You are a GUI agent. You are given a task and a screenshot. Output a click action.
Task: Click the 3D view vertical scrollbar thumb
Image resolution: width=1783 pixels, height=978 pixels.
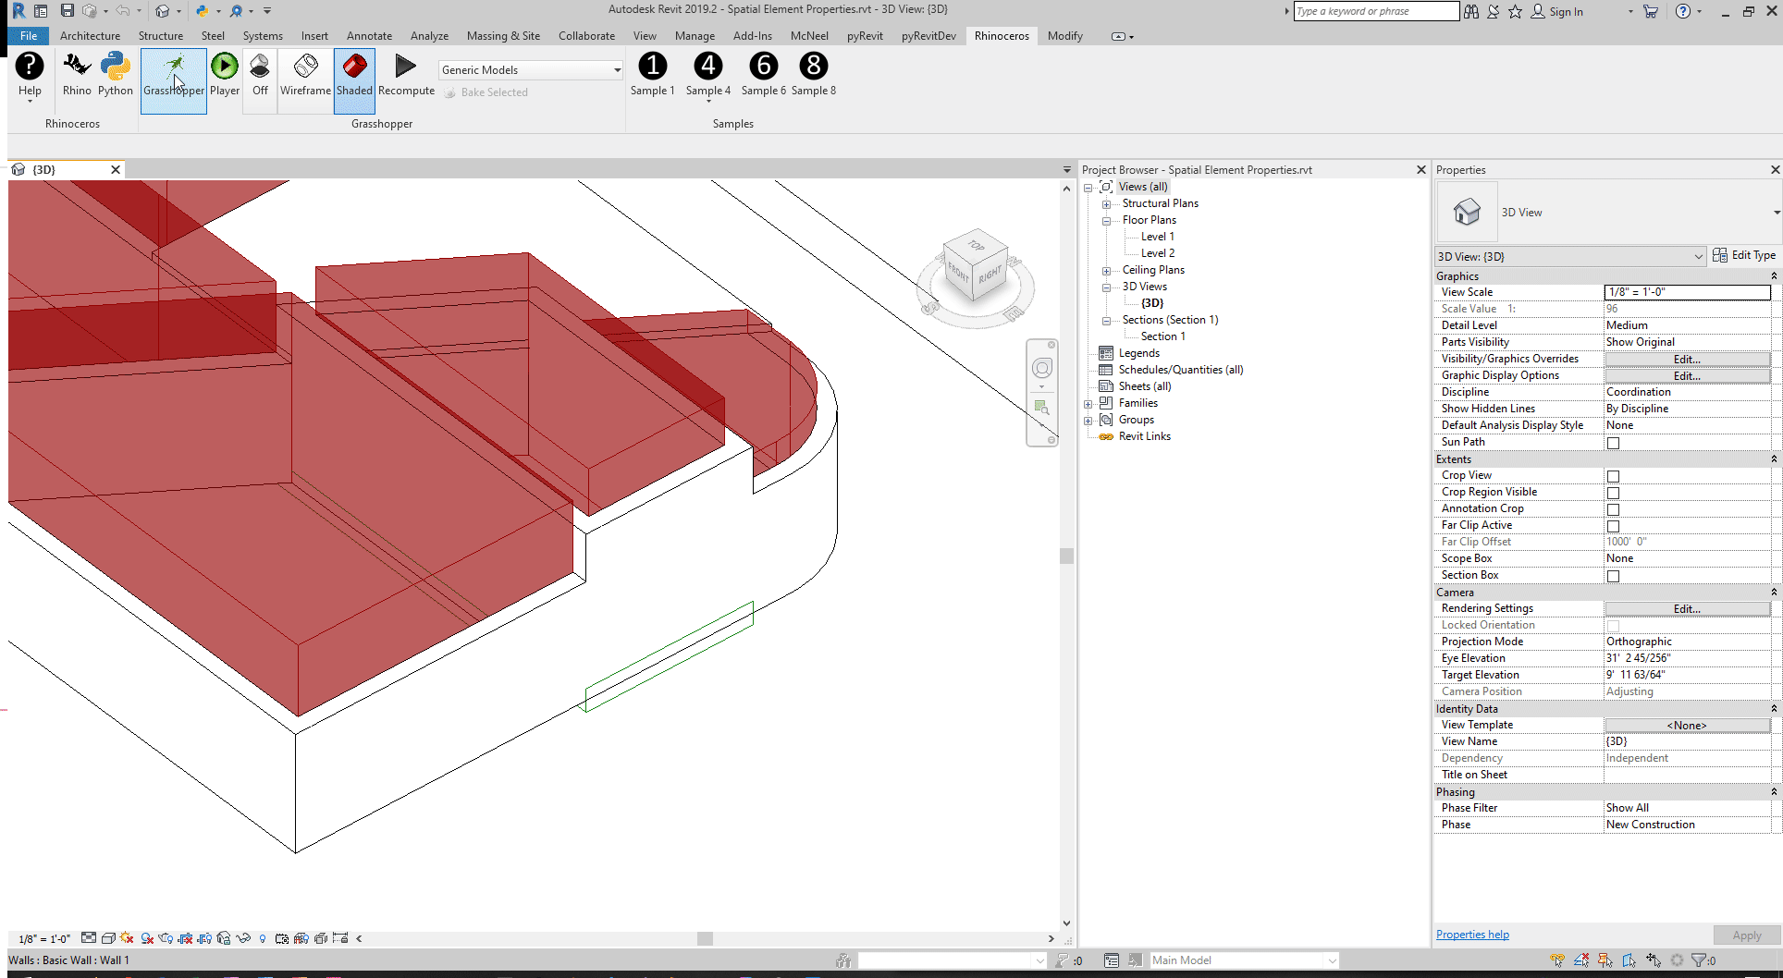[1066, 556]
